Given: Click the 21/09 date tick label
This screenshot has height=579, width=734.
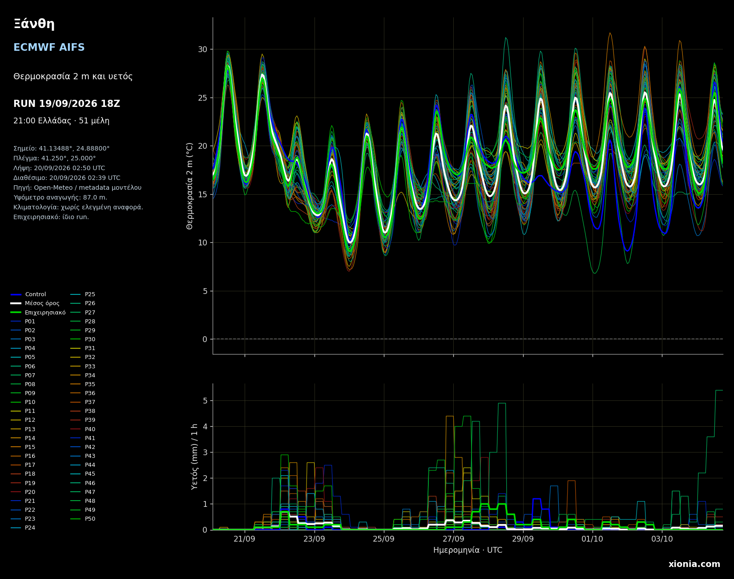Looking at the screenshot, I should (x=244, y=538).
